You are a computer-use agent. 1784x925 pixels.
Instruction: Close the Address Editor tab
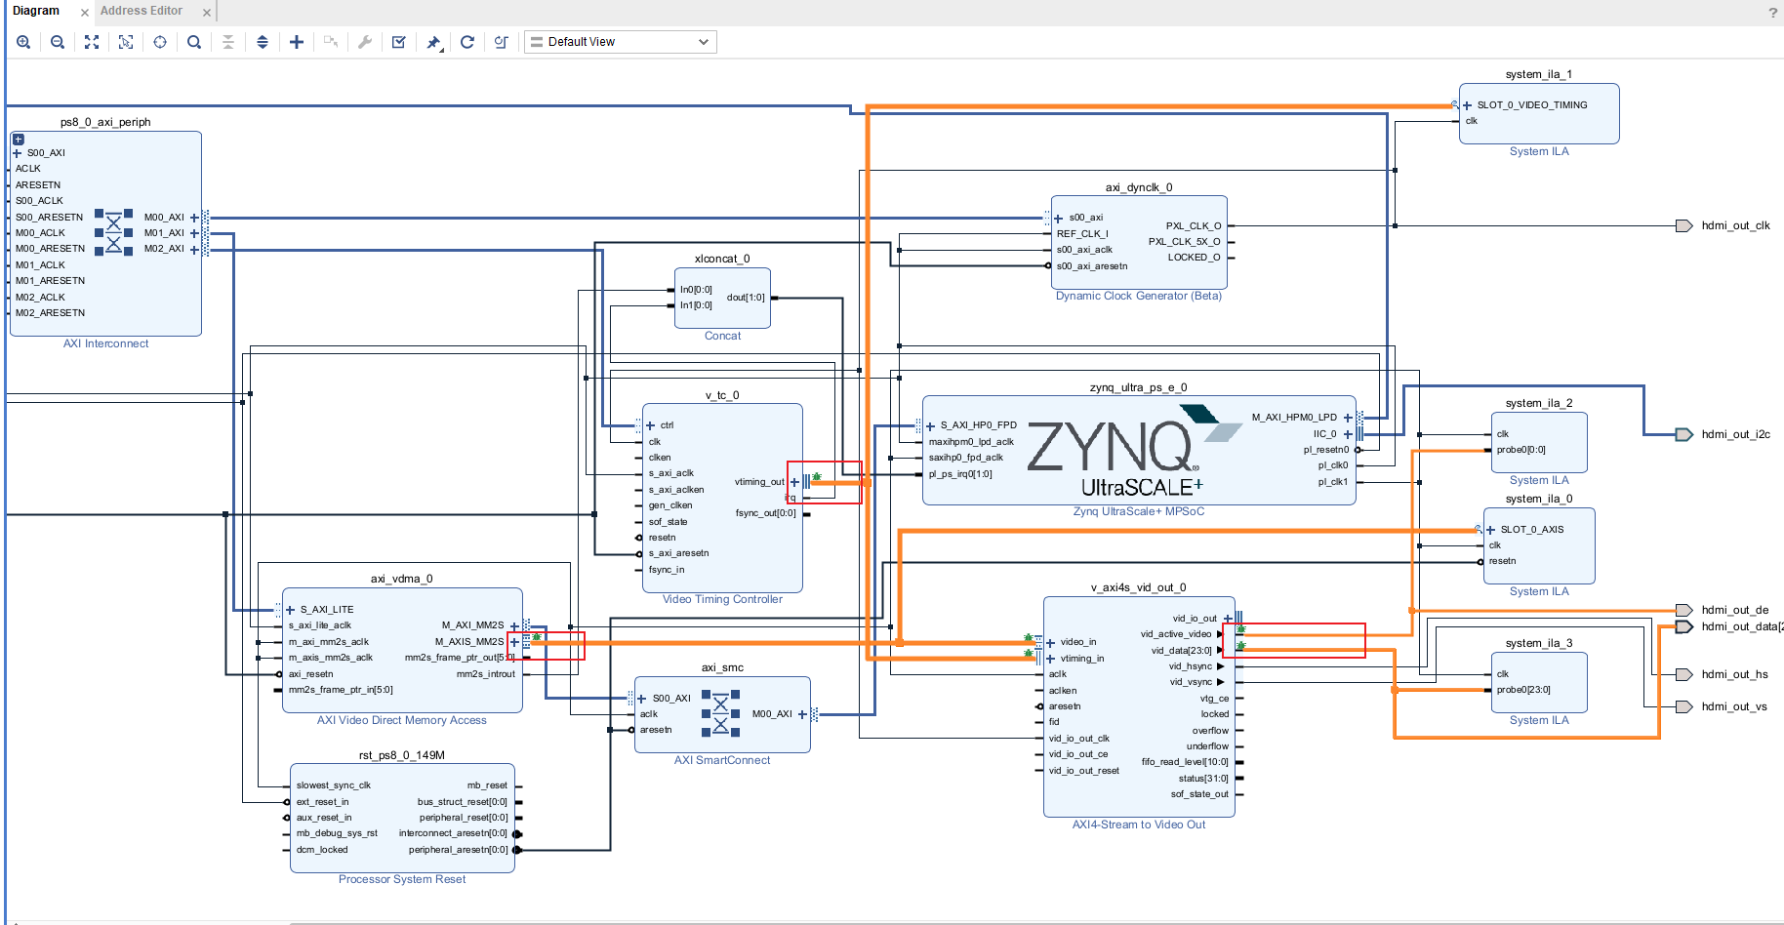[x=207, y=13]
